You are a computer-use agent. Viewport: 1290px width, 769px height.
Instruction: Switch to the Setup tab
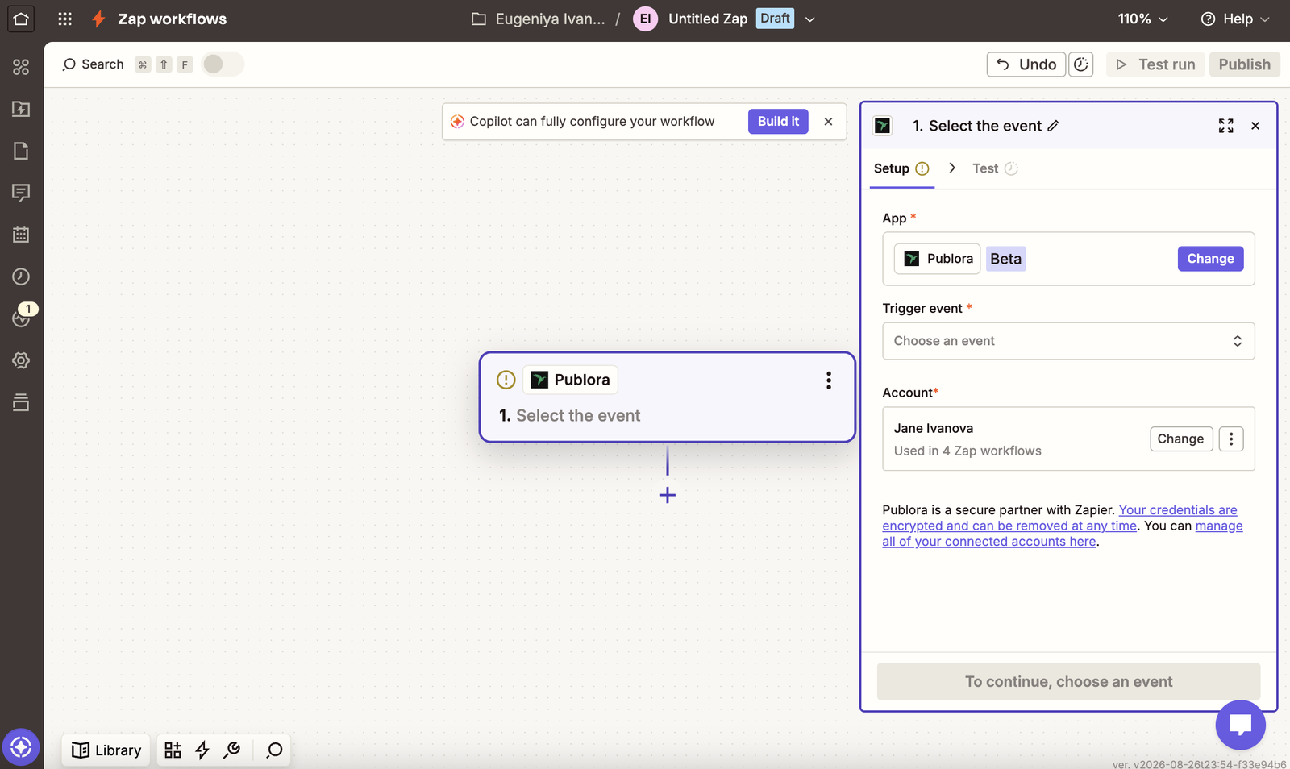point(901,168)
